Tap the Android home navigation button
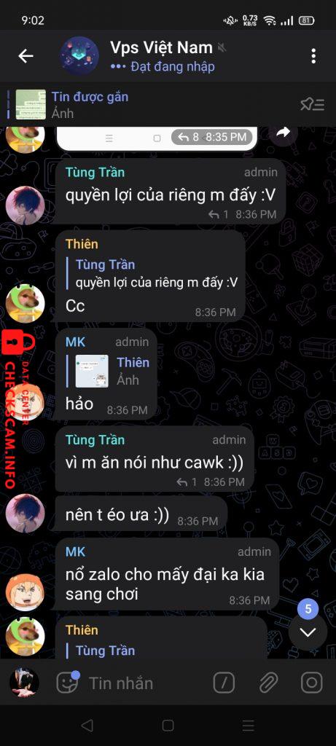Screen dimensions: 336x746 click(x=168, y=725)
